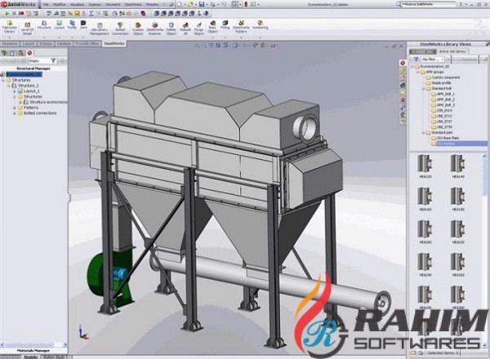Image resolution: width=490 pixels, height=359 pixels.
Task: Open the Use filter dropdown in Library Views
Action: [x=432, y=59]
